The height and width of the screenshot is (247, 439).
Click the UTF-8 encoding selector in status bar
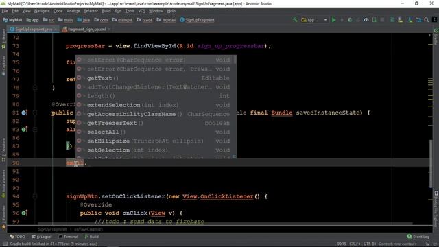coord(370,244)
